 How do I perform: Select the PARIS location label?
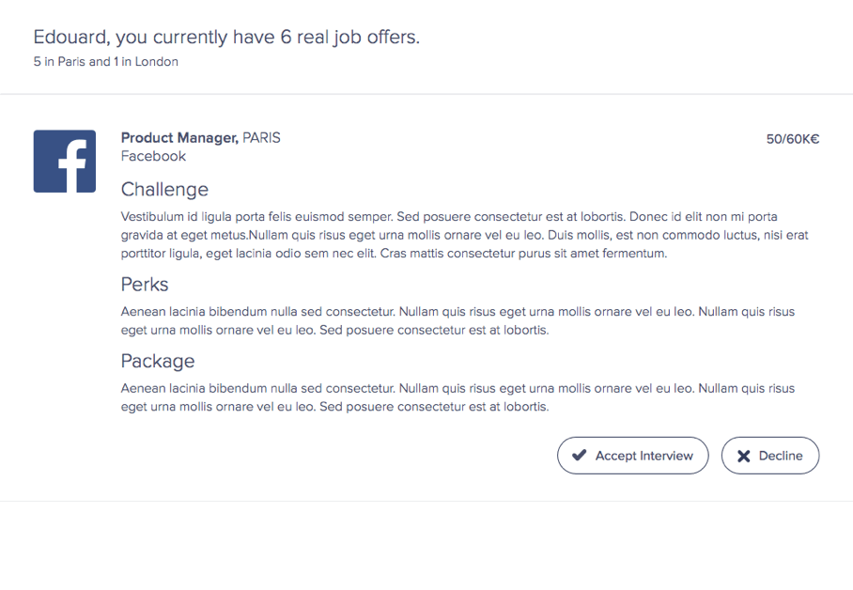(262, 138)
